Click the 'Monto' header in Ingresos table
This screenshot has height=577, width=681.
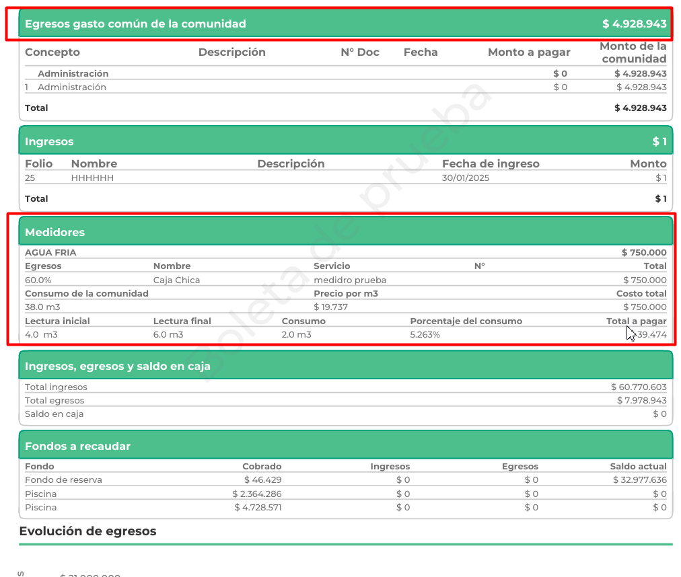(649, 163)
